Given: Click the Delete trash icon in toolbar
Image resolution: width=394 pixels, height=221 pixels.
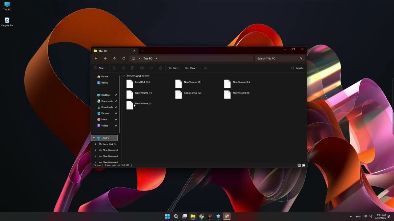Looking at the screenshot, I should 160,68.
